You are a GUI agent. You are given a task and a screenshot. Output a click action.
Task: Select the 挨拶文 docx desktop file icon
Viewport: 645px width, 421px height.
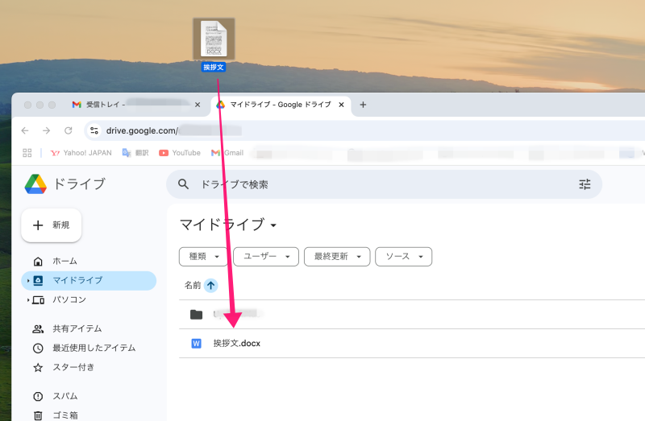pyautogui.click(x=214, y=39)
